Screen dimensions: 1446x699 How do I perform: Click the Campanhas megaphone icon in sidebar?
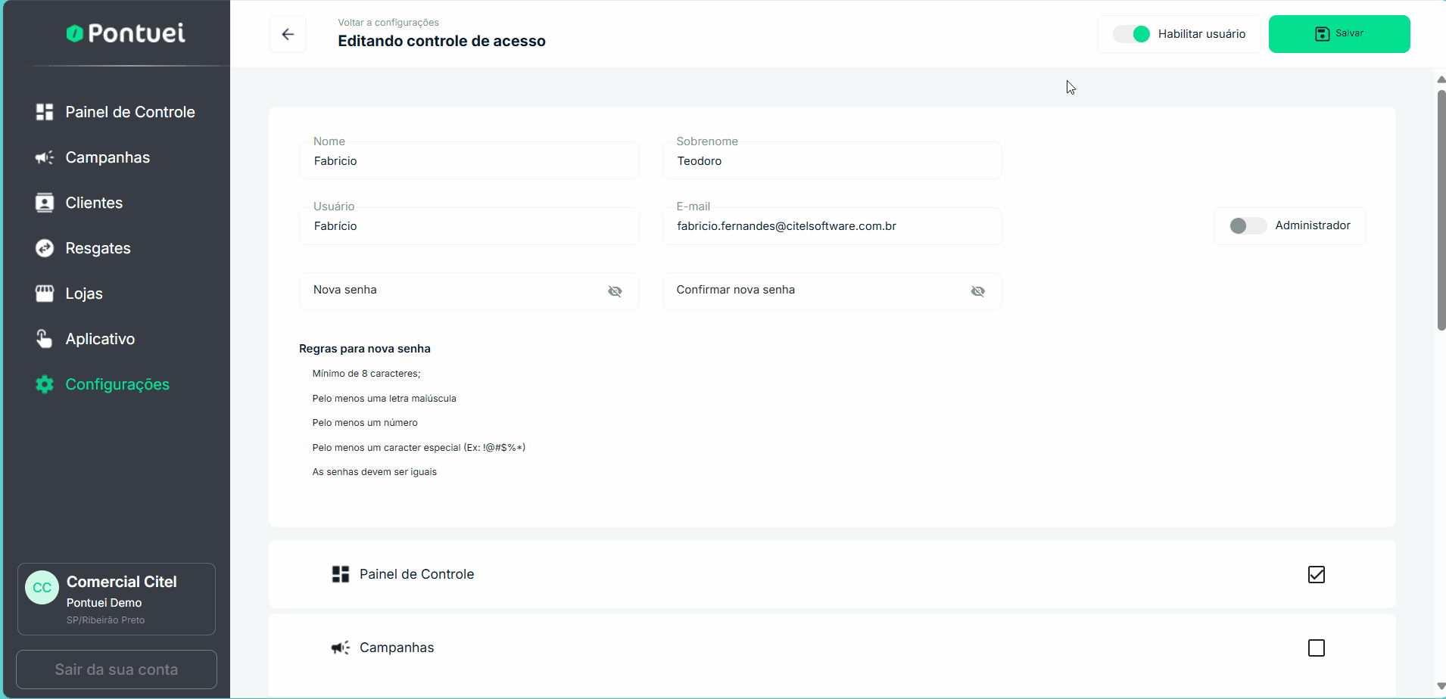[45, 157]
